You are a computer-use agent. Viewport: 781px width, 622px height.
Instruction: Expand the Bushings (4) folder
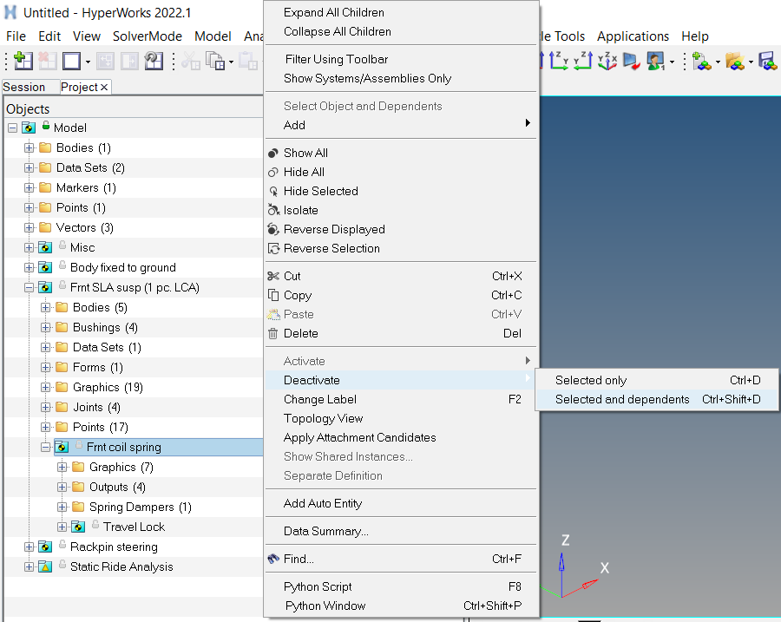click(46, 327)
